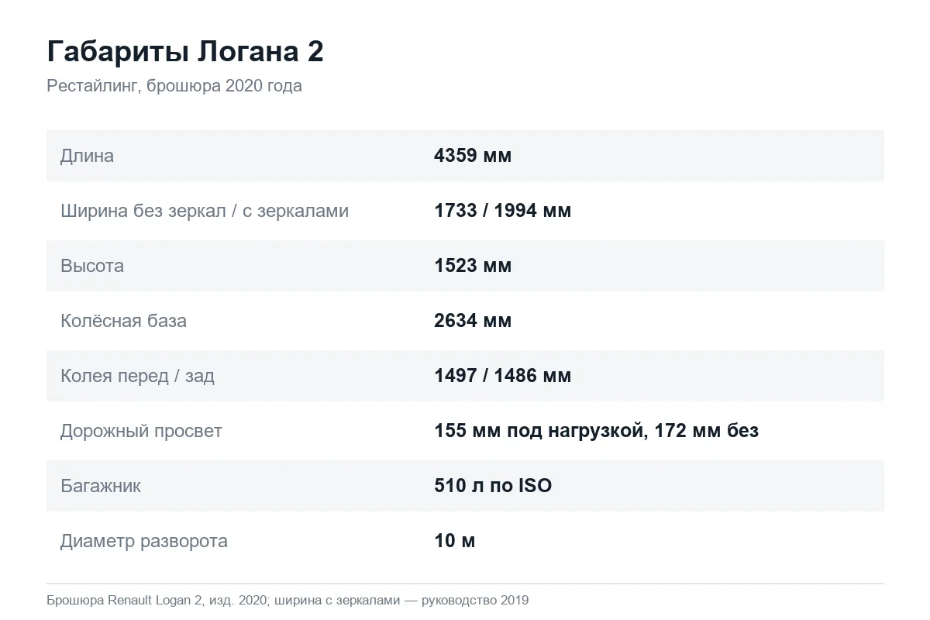
Task: Click the value '1523 мм'
Action: tap(473, 266)
